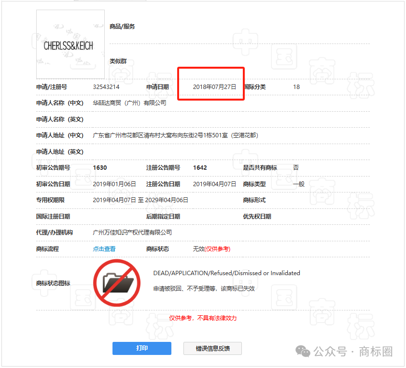Click shared trademark value 否
The width and height of the screenshot is (406, 368).
click(x=296, y=167)
